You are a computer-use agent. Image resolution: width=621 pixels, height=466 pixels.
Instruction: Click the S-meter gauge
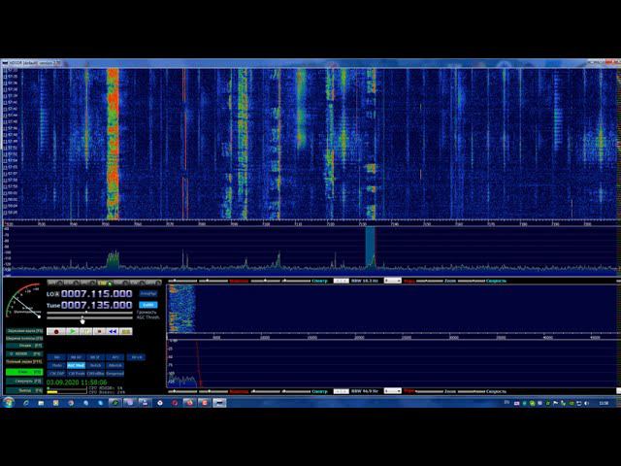[x=23, y=301]
